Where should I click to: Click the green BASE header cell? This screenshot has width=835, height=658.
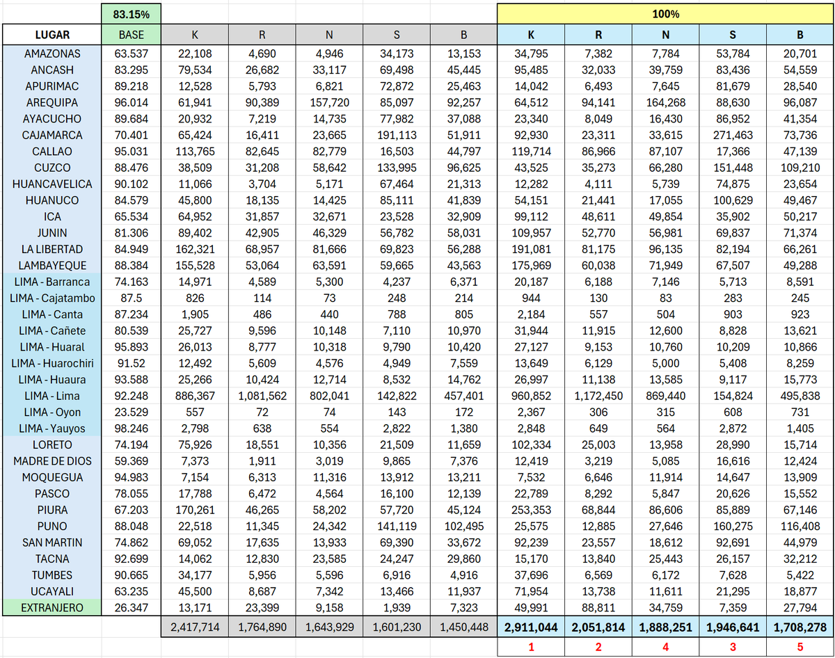tap(132, 34)
